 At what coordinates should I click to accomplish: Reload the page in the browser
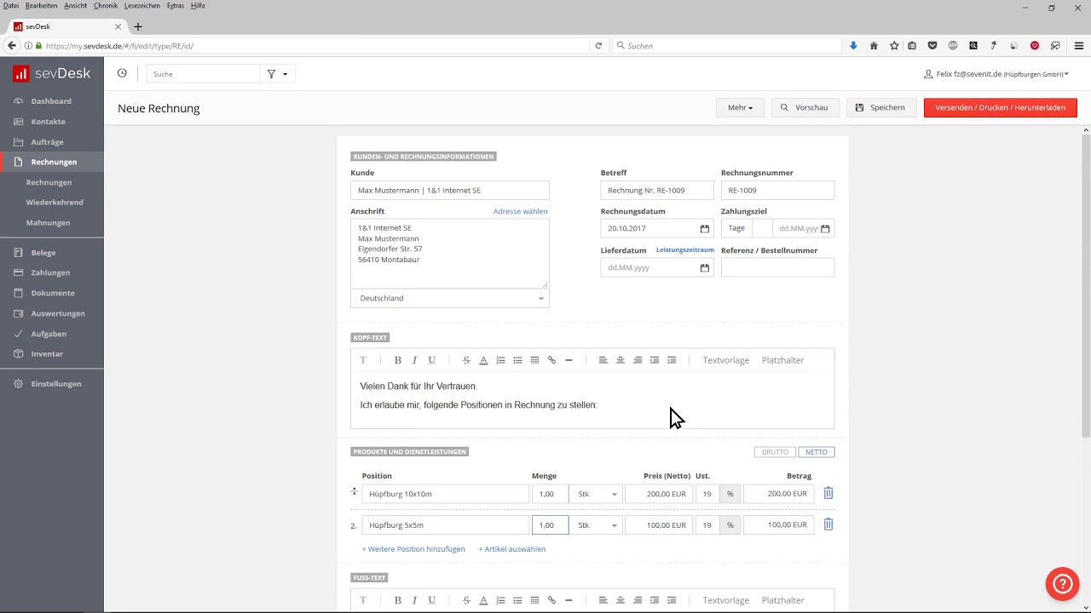tap(598, 45)
